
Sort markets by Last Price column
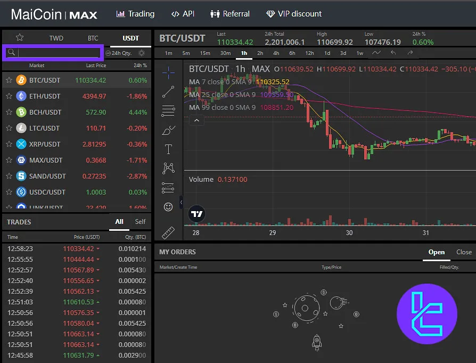coord(96,66)
